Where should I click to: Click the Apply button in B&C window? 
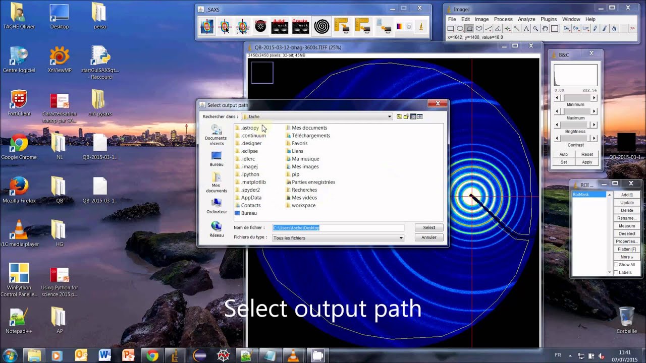[x=587, y=162]
